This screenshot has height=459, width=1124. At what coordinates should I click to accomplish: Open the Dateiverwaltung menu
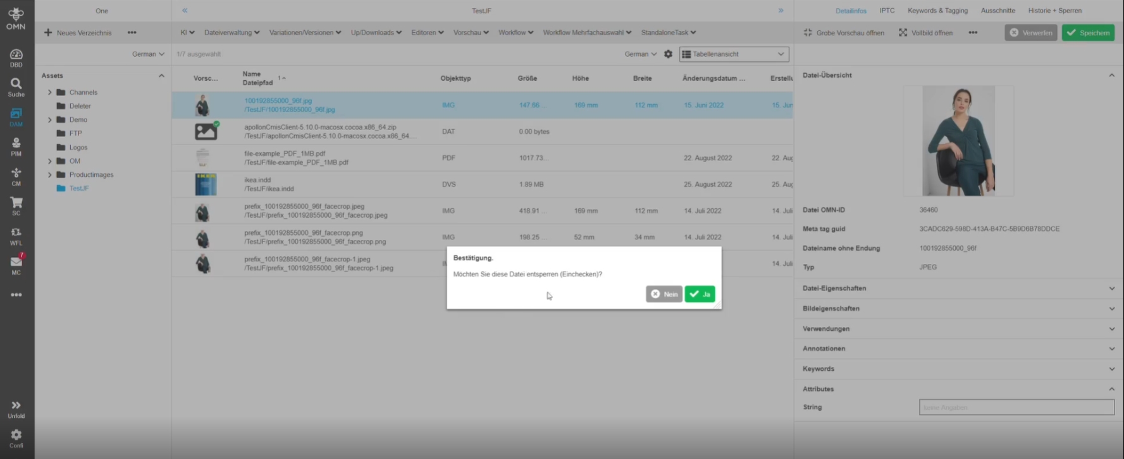point(232,33)
